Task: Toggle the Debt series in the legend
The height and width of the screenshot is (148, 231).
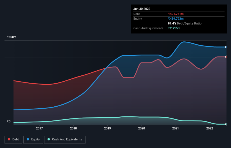Action: (13, 140)
